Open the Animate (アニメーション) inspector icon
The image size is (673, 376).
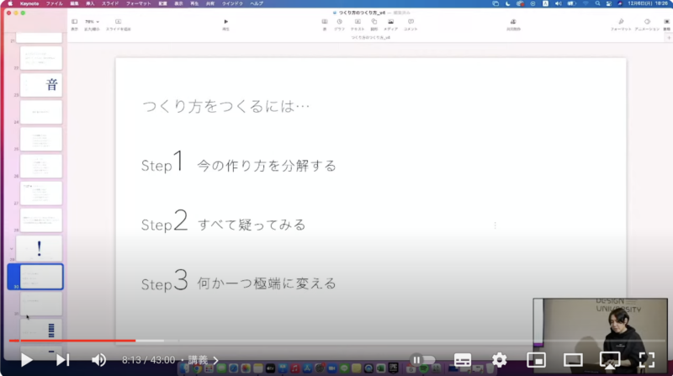(x=646, y=22)
